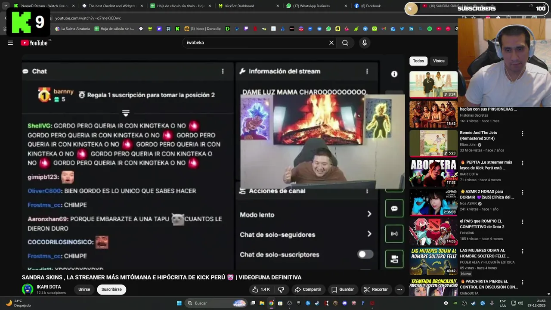Open the WhatsApp bookmark icon
Screen dimensions: 551x310
328,29
